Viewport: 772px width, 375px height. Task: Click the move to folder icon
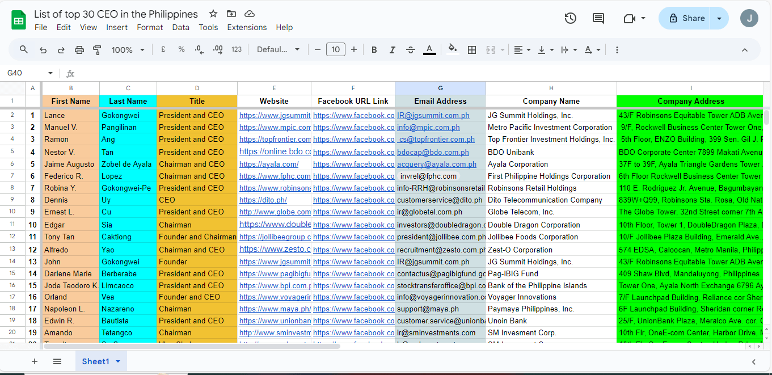(231, 14)
